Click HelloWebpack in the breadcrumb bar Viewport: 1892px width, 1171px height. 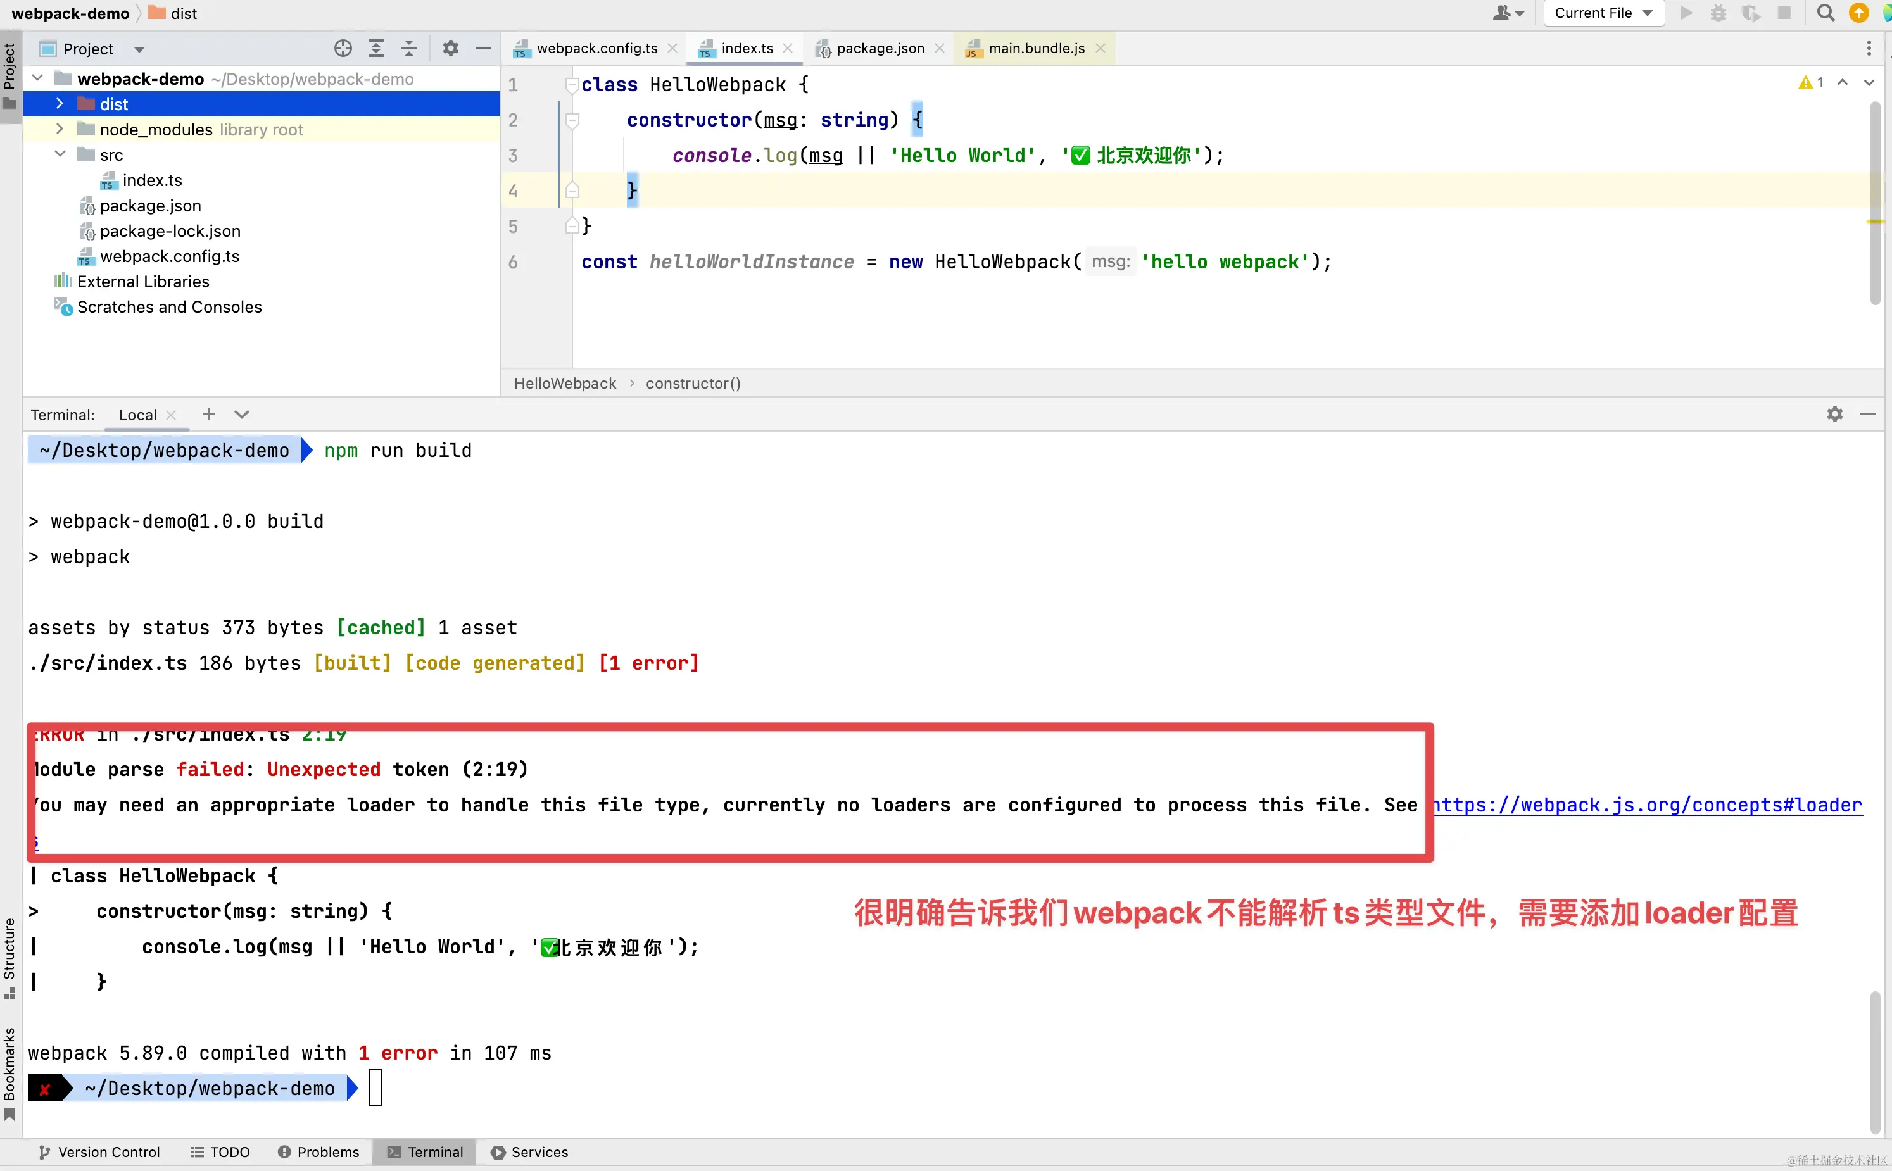565,384
